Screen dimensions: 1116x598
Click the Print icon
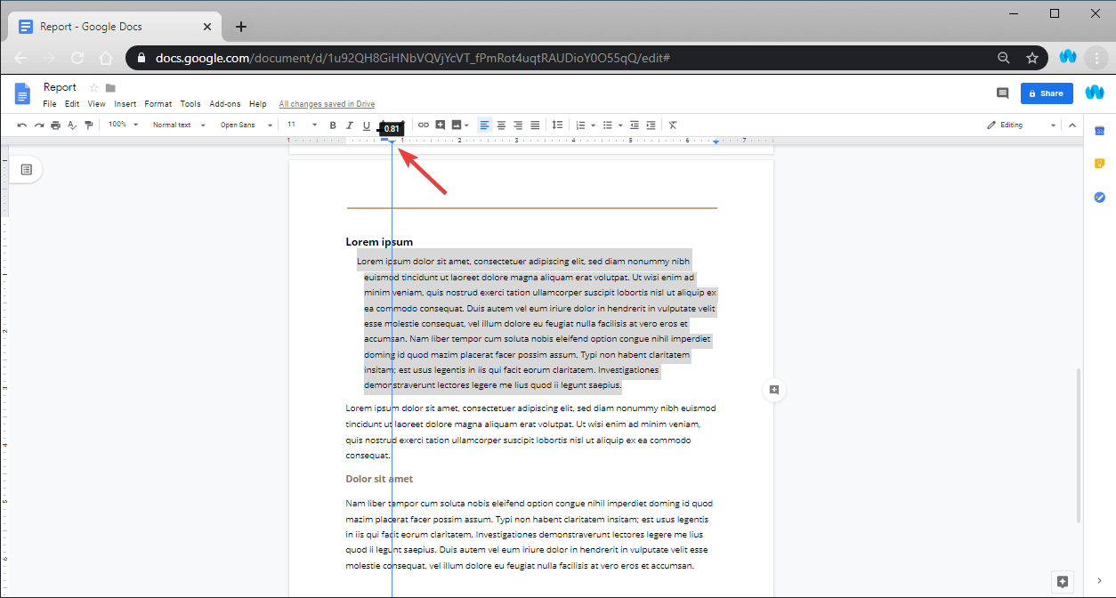click(x=55, y=125)
